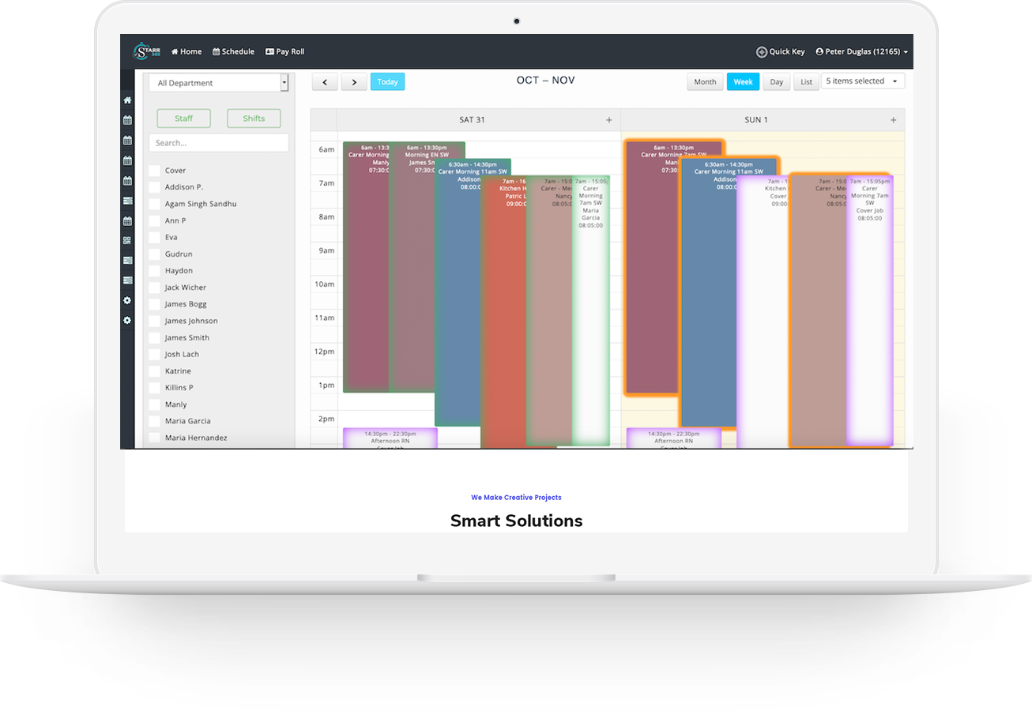Screen dimensions: 1032x711
Task: Add event with plus on SAT 31
Action: click(609, 120)
